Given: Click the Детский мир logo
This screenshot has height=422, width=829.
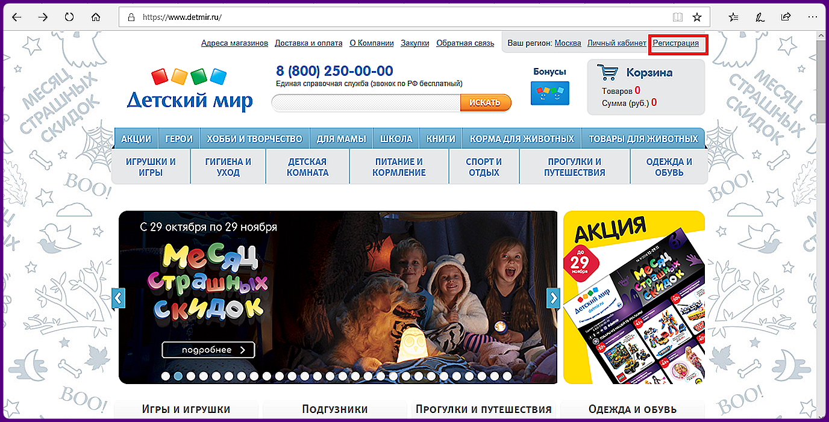Looking at the screenshot, I should click(x=189, y=90).
